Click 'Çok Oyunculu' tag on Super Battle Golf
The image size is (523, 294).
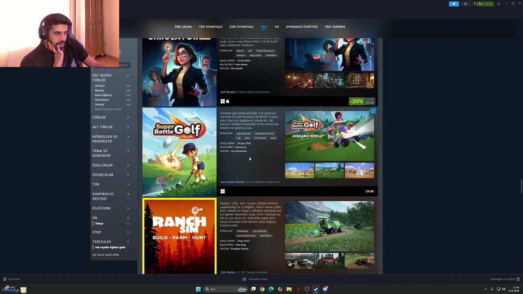coord(244,134)
